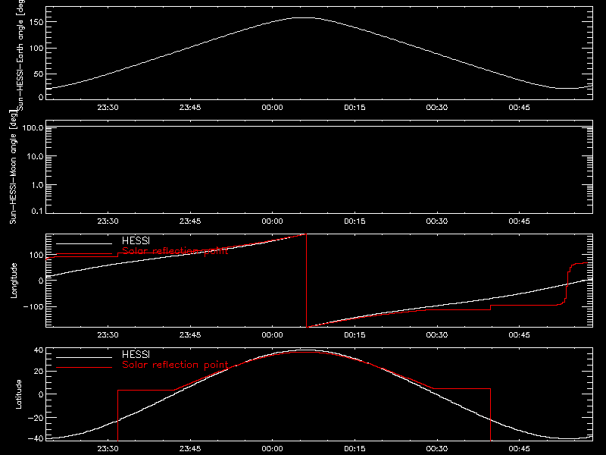The image size is (606, 455).
Task: Select the 0 tick on Longitude axis
Action: tap(41, 281)
